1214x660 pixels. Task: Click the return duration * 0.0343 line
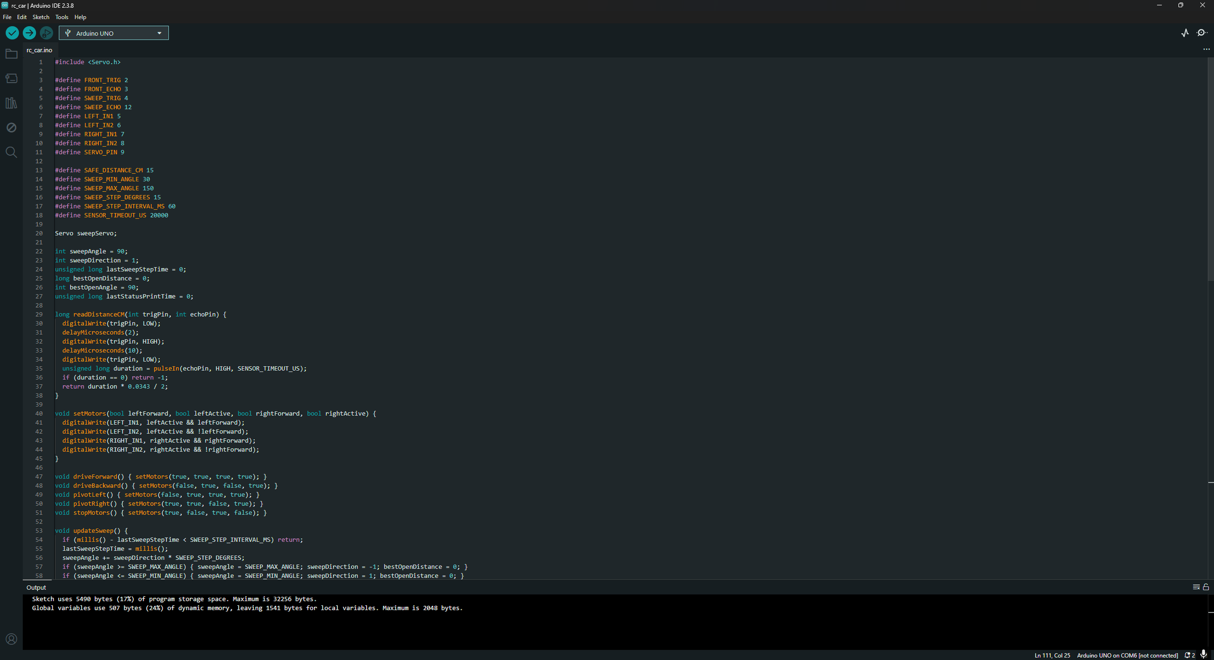115,387
